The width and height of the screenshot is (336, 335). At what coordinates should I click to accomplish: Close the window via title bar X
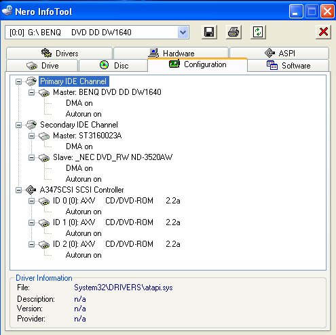[327, 12]
